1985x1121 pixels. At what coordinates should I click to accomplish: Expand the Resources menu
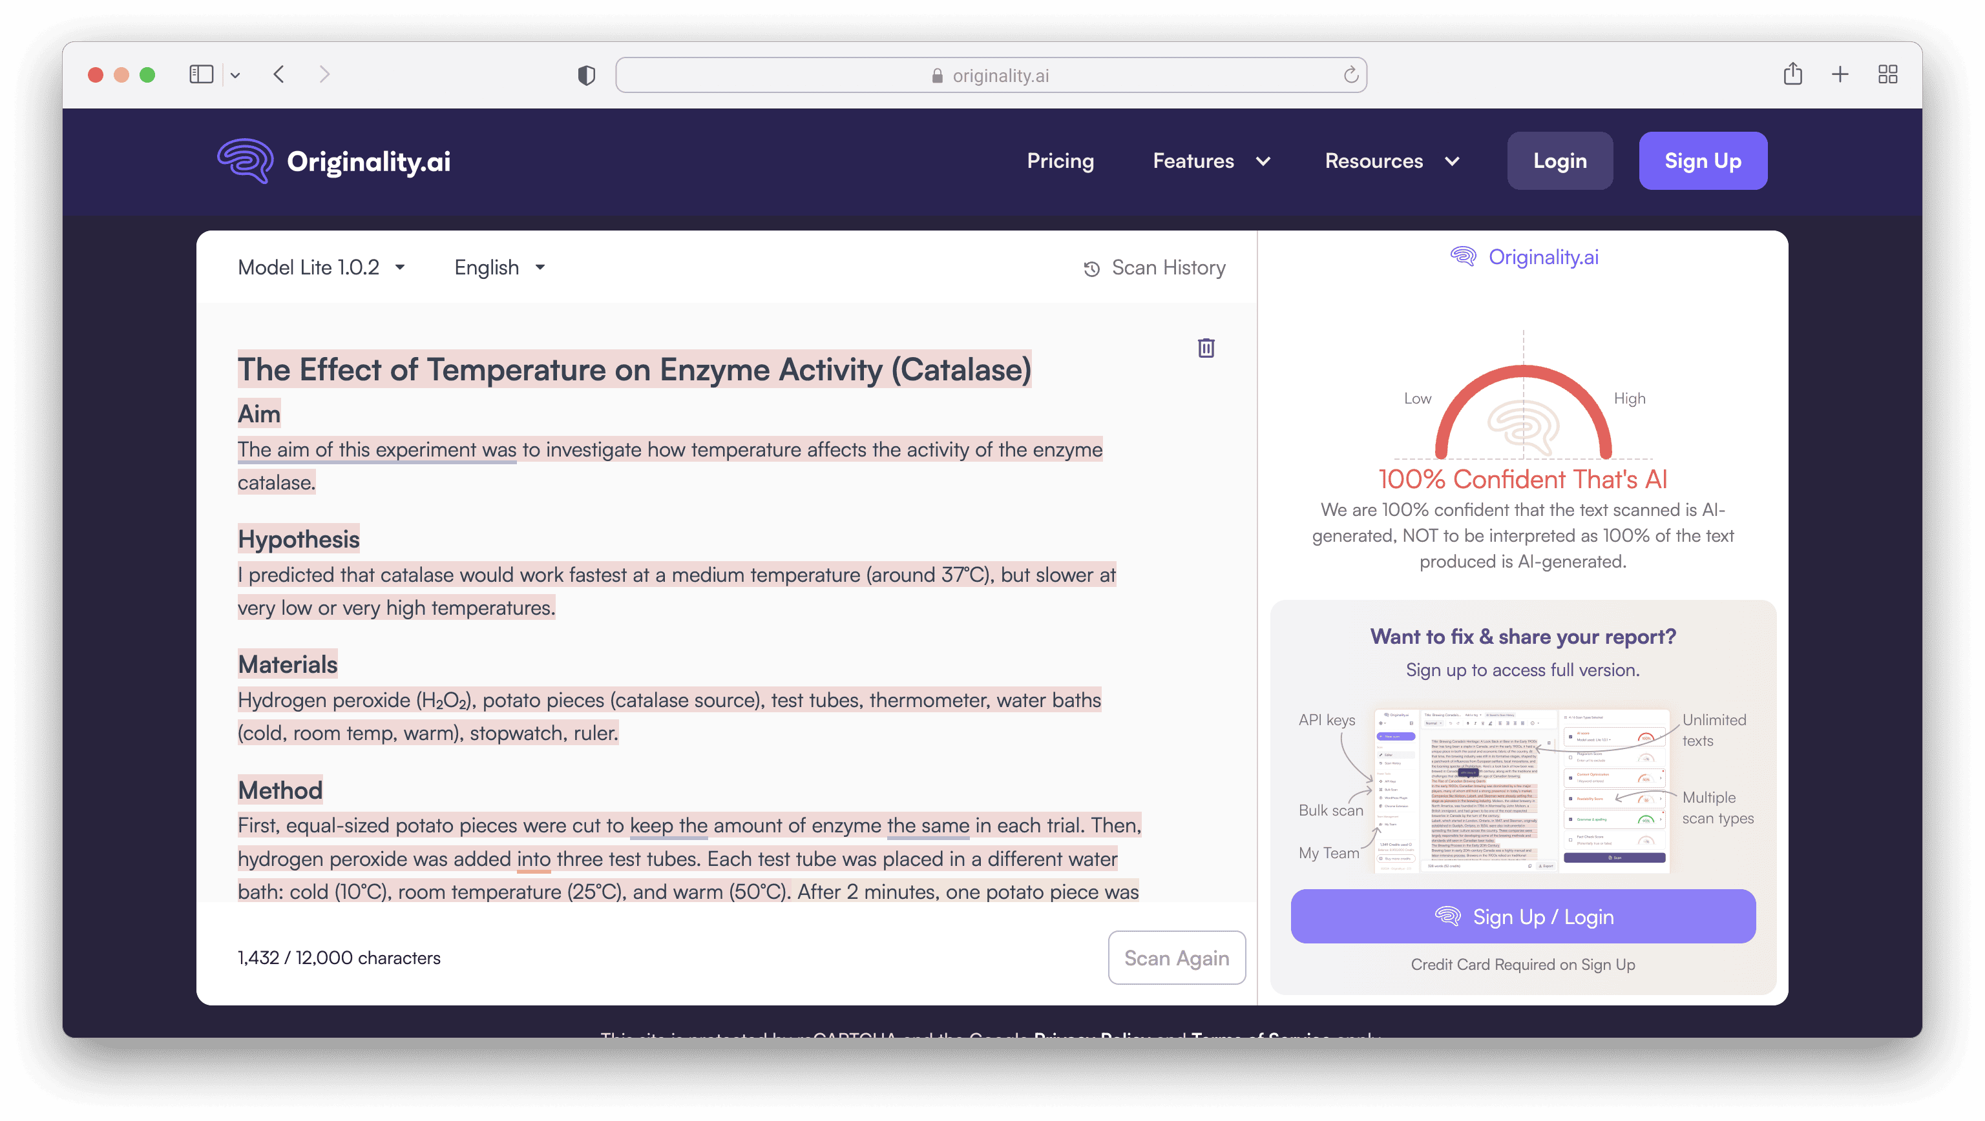coord(1392,161)
